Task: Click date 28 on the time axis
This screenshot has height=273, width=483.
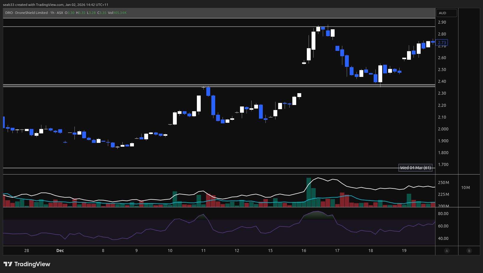Action: click(x=27, y=251)
